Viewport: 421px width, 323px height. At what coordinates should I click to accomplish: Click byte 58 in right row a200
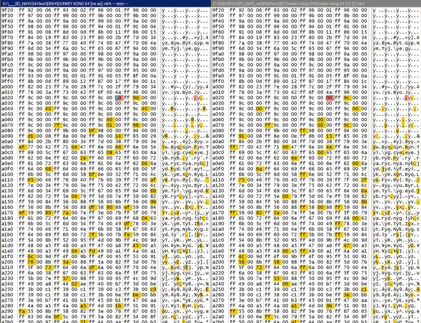point(276,262)
